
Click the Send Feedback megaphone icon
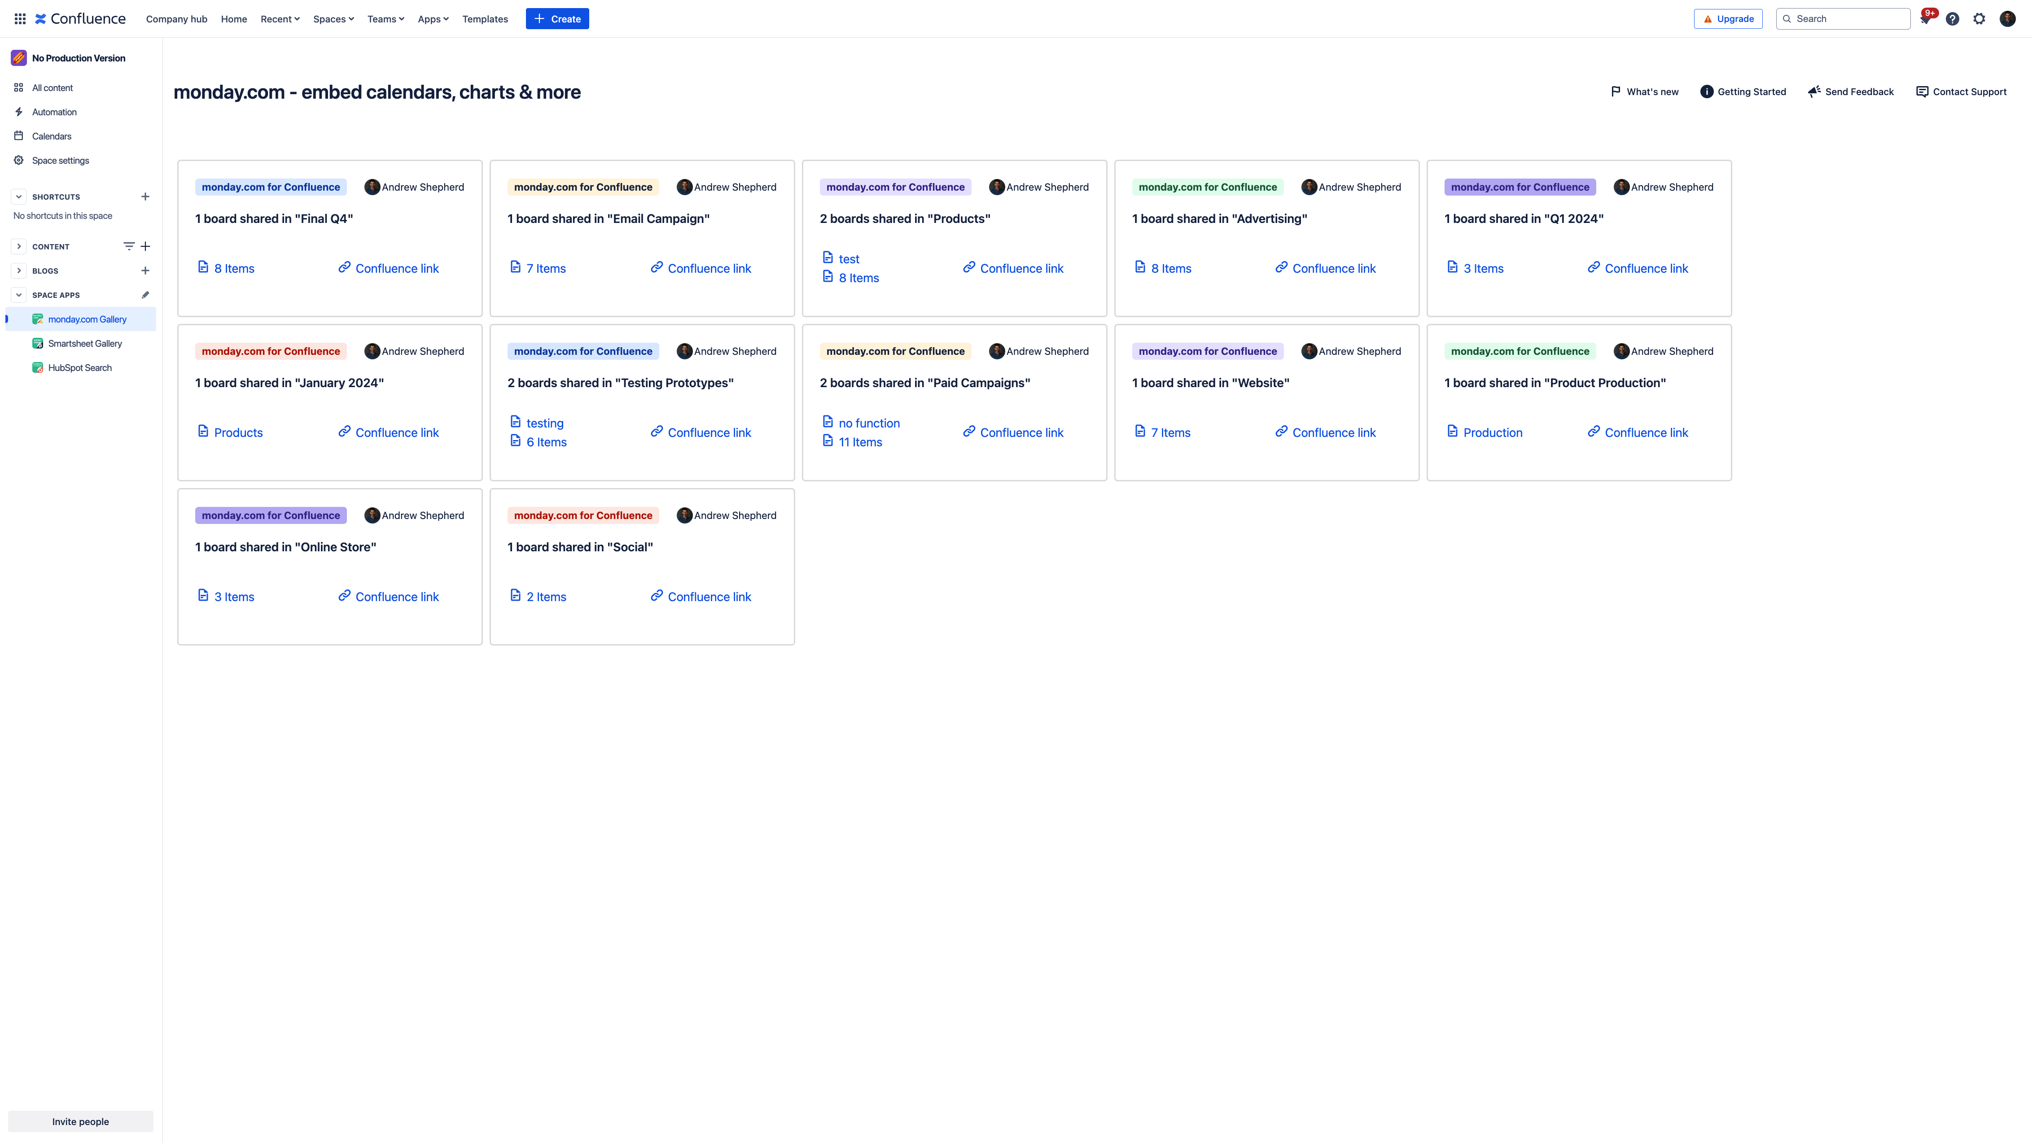click(x=1814, y=92)
